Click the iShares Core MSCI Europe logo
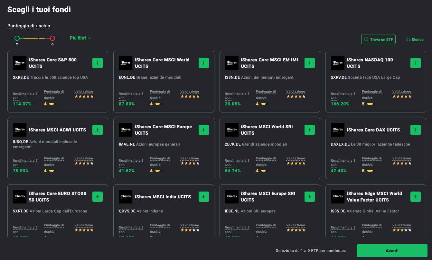 pos(126,130)
